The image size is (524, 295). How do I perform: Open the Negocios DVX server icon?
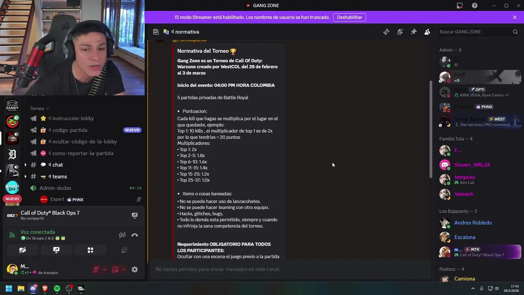[12, 187]
